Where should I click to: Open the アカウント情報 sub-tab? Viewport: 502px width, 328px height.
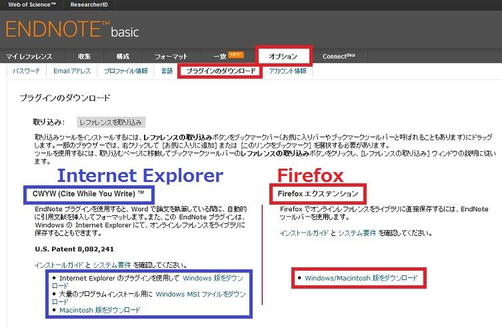tap(287, 71)
